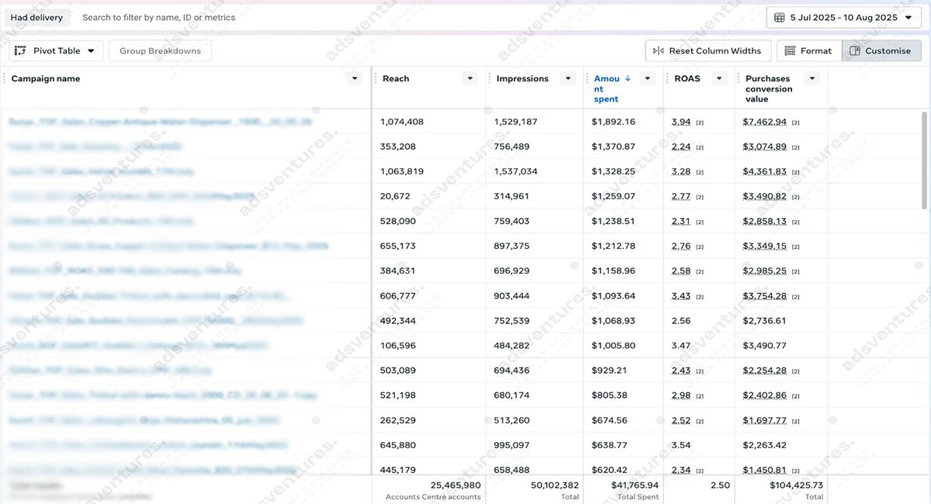Click the Customise columns icon

pyautogui.click(x=855, y=51)
